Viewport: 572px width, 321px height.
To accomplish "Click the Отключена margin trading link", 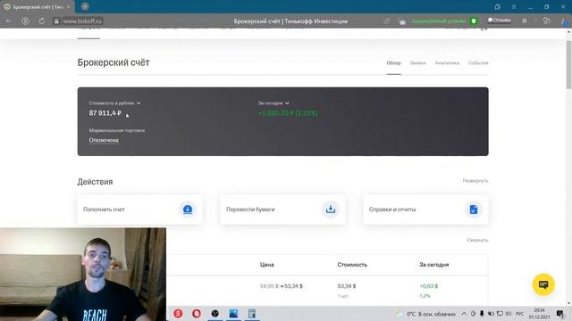I will click(104, 140).
